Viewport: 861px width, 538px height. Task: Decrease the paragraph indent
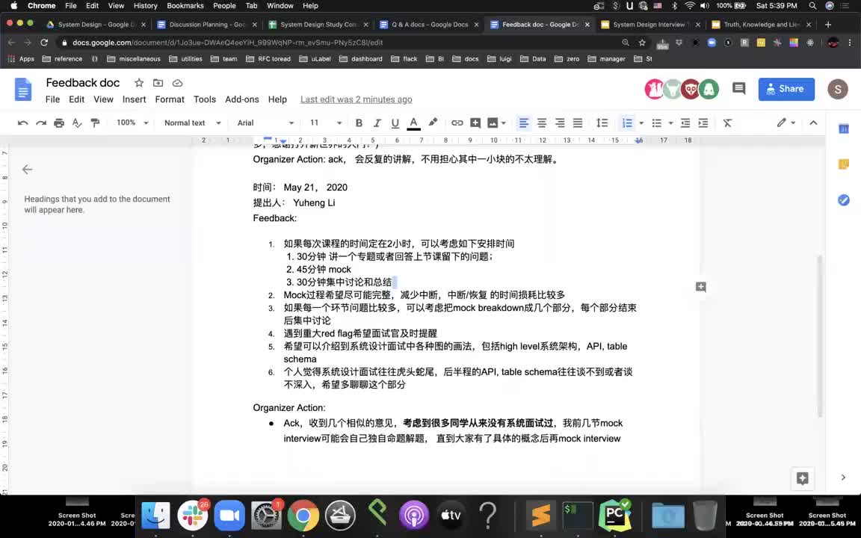[x=685, y=123]
